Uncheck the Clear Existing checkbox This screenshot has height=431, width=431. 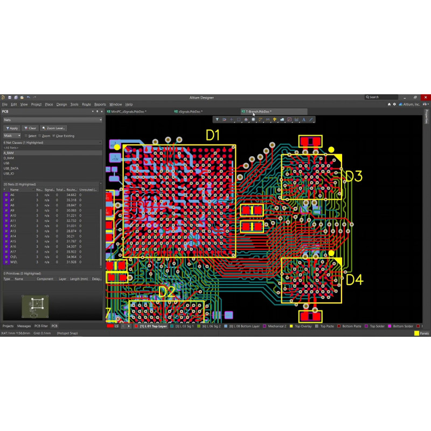click(x=54, y=136)
